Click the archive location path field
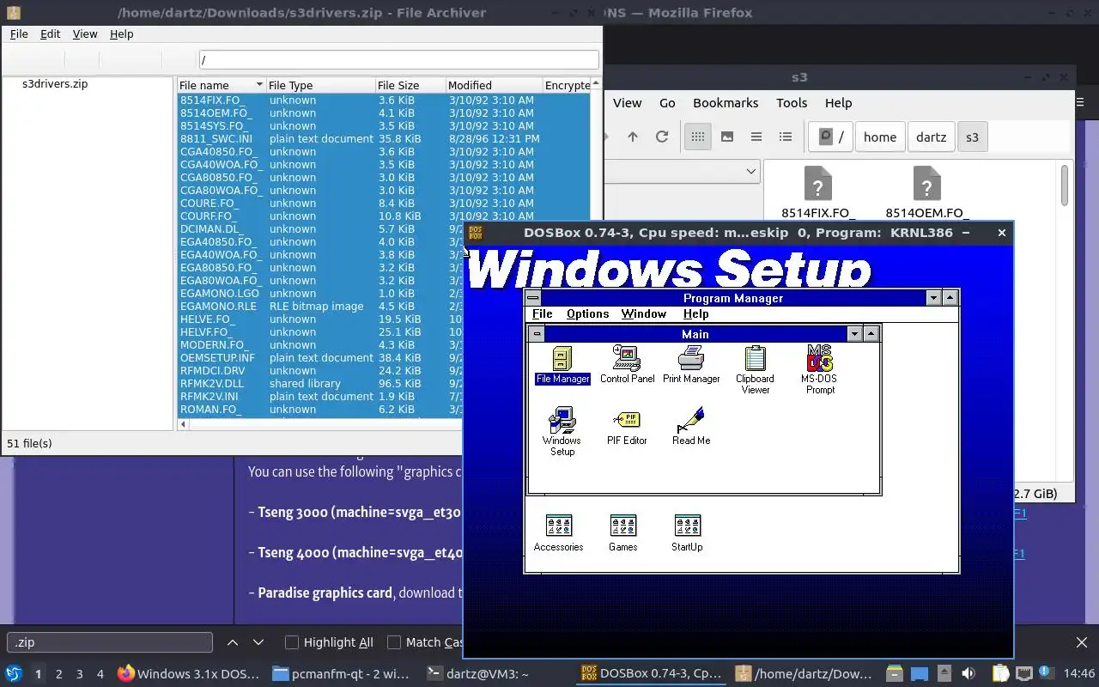1099x687 pixels. [x=398, y=60]
